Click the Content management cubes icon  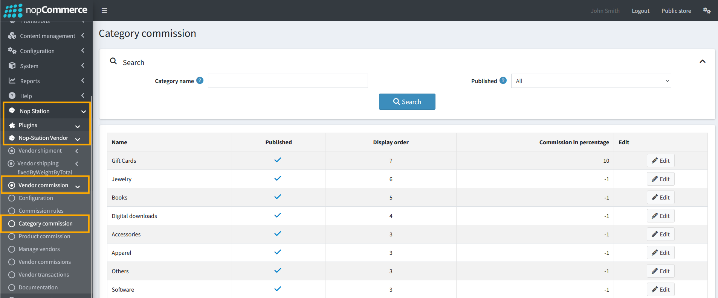click(12, 36)
